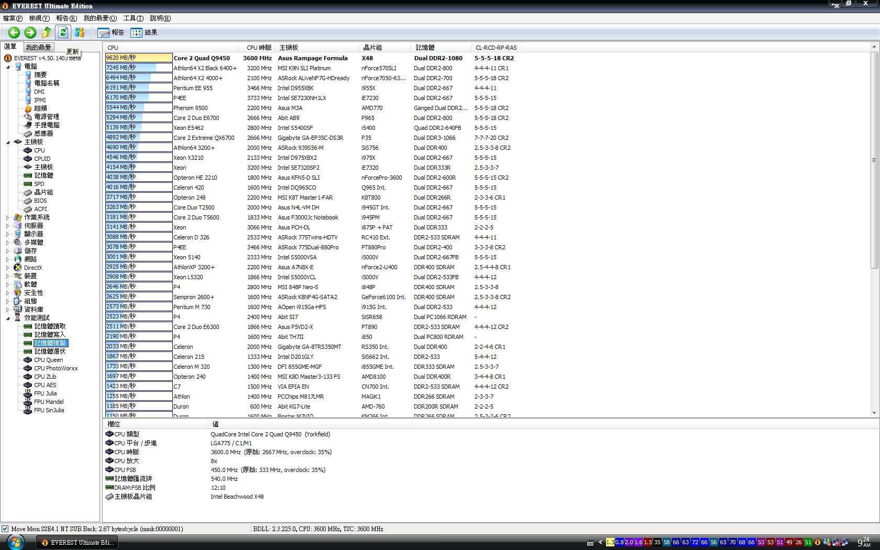Collapse the 電腦 tree node
Viewport: 880px width, 550px height.
click(8, 67)
